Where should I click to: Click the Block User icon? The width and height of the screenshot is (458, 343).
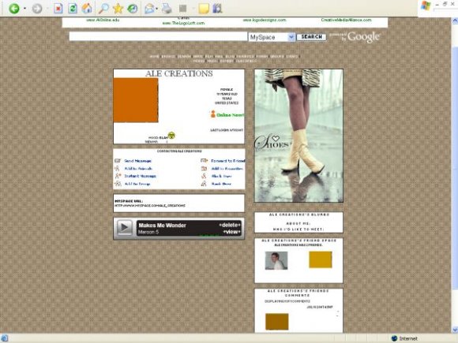point(204,176)
